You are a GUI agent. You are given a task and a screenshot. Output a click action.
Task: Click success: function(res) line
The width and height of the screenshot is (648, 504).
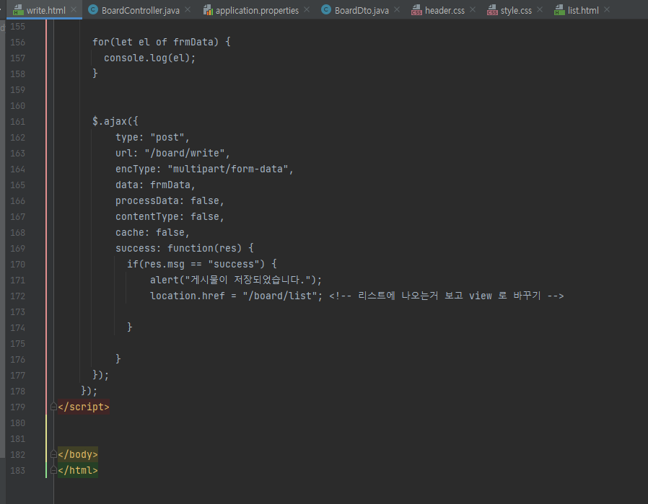(184, 248)
